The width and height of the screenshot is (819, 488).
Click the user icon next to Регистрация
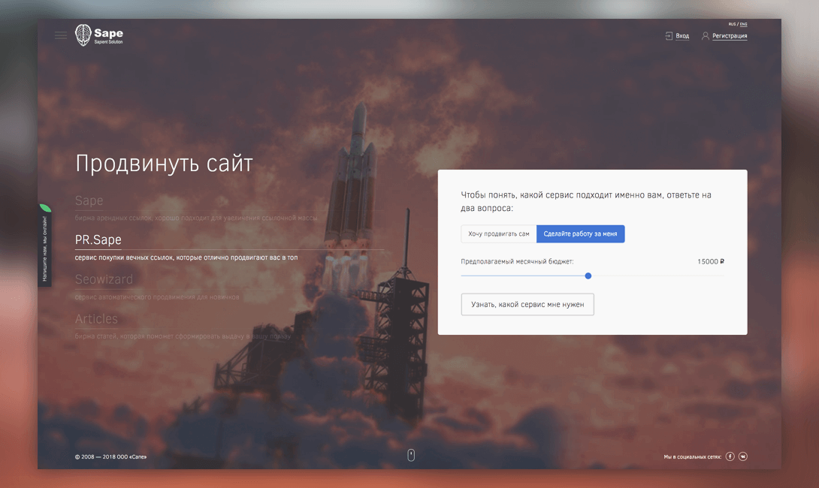click(705, 36)
